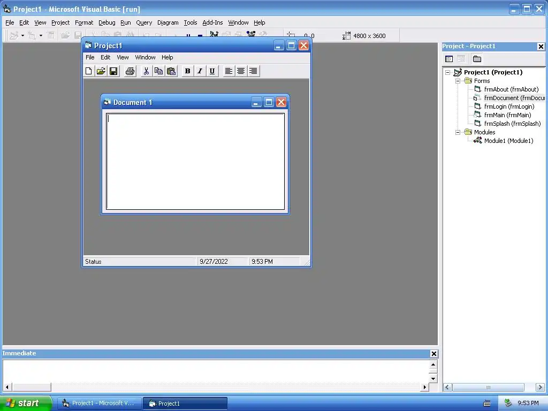548x411 pixels.
Task: Collapse the Project1 root tree node
Action: coord(447,72)
